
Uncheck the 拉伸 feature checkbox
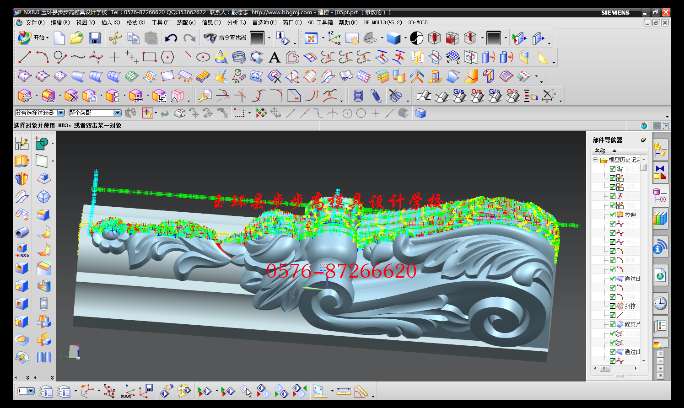(x=613, y=215)
